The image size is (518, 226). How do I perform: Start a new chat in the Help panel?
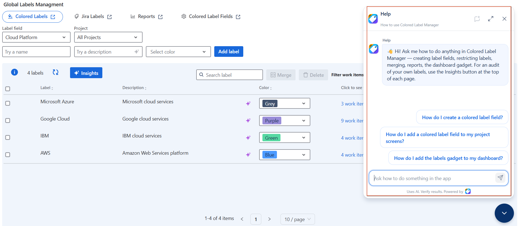pyautogui.click(x=477, y=19)
